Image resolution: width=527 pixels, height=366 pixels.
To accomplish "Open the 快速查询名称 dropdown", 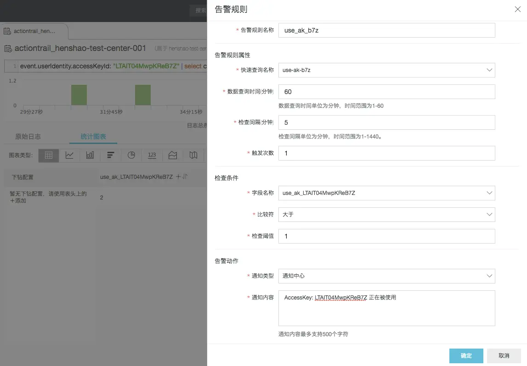I will [x=386, y=70].
